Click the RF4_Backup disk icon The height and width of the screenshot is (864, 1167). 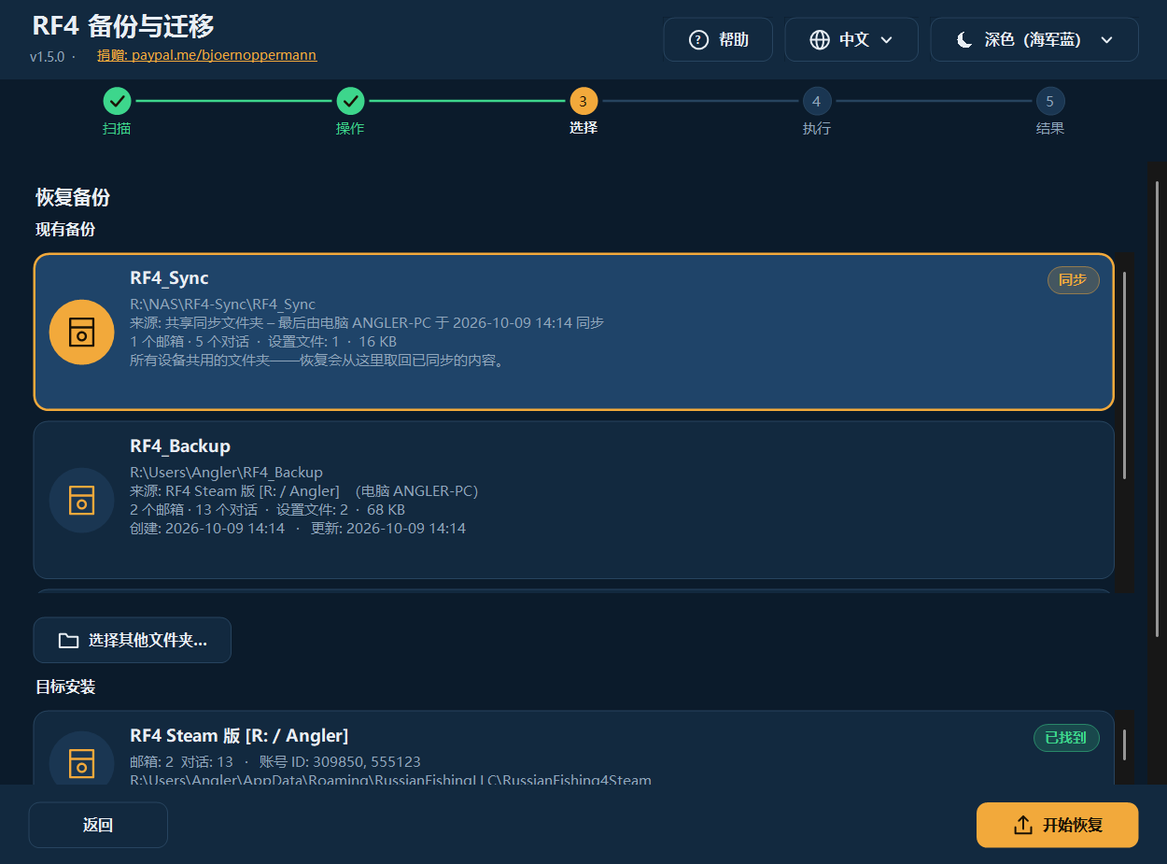point(82,500)
